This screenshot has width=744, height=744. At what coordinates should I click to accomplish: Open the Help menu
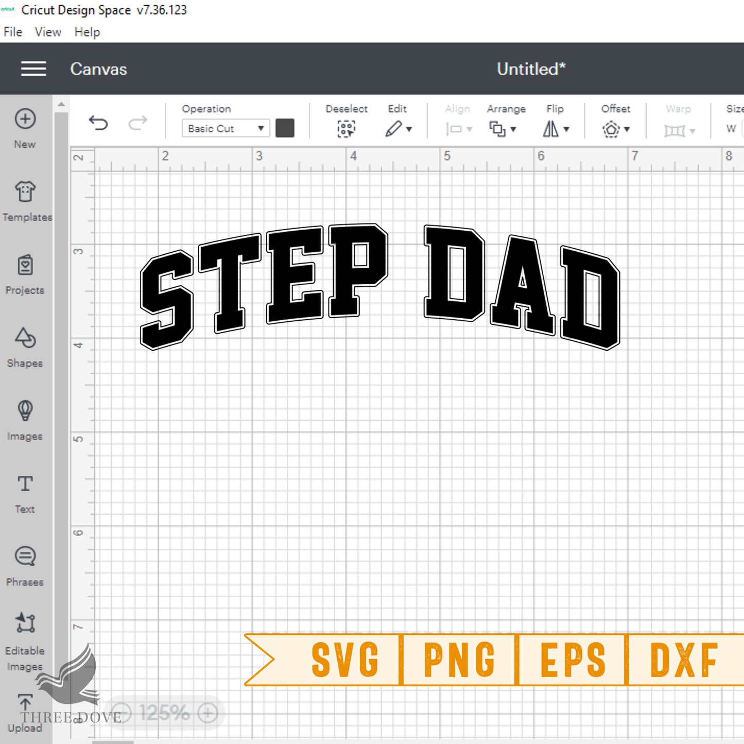(x=87, y=32)
